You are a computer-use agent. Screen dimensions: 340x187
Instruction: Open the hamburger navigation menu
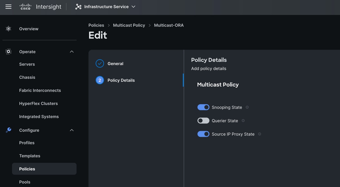tap(8, 7)
